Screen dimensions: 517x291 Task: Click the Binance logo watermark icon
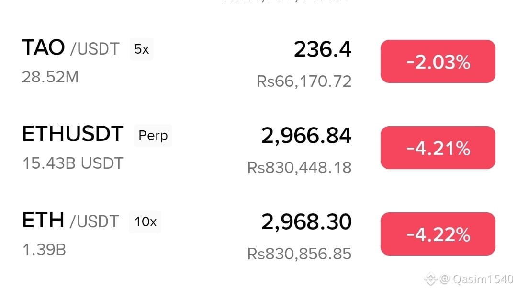pyautogui.click(x=431, y=279)
